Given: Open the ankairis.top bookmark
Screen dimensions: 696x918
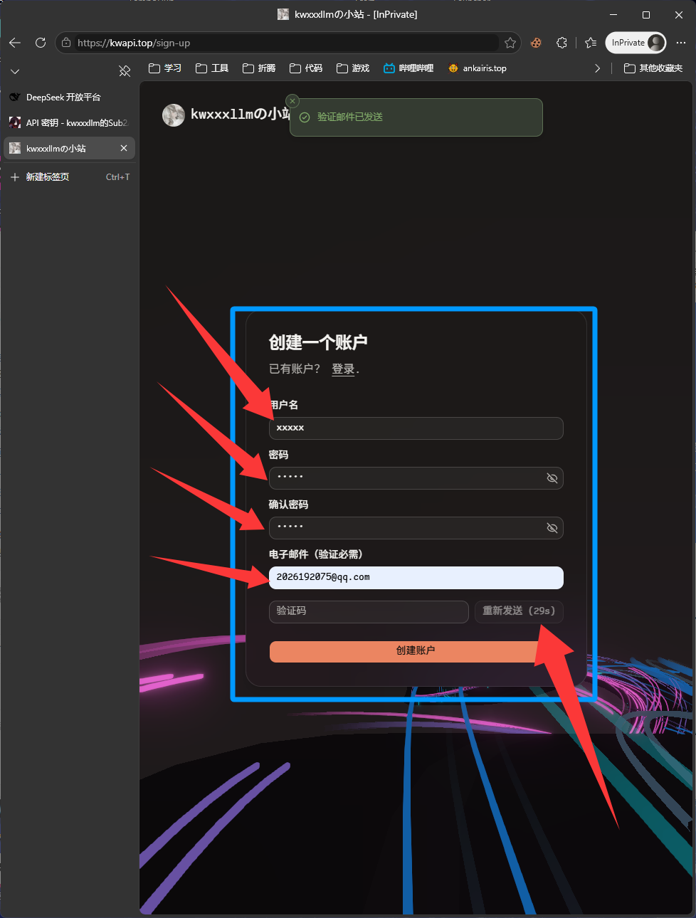Looking at the screenshot, I should click(478, 68).
